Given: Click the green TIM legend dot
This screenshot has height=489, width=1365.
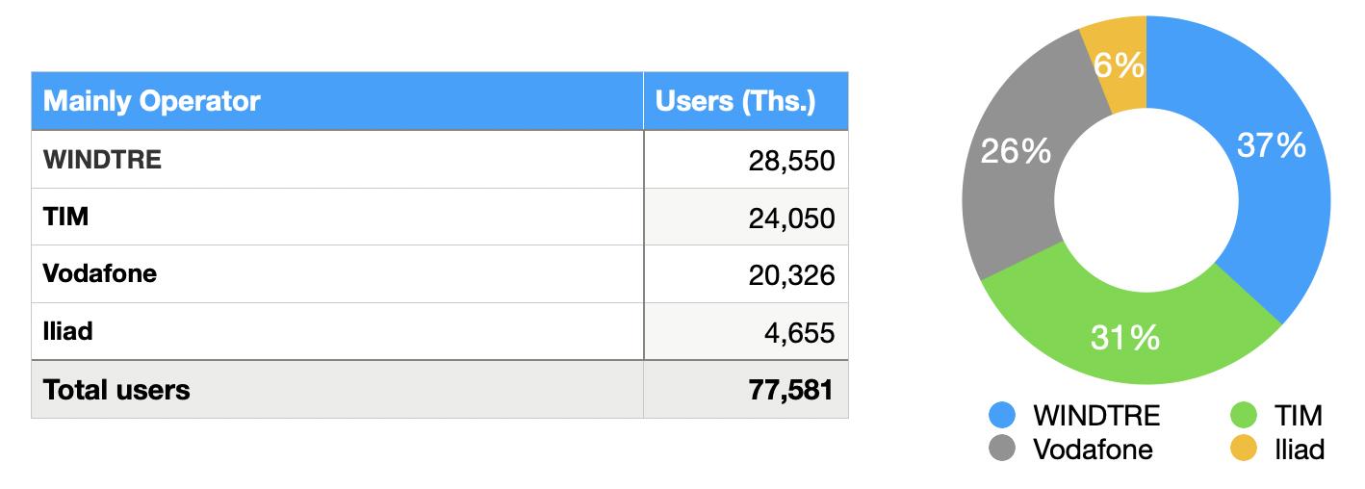Looking at the screenshot, I should pos(1245,415).
